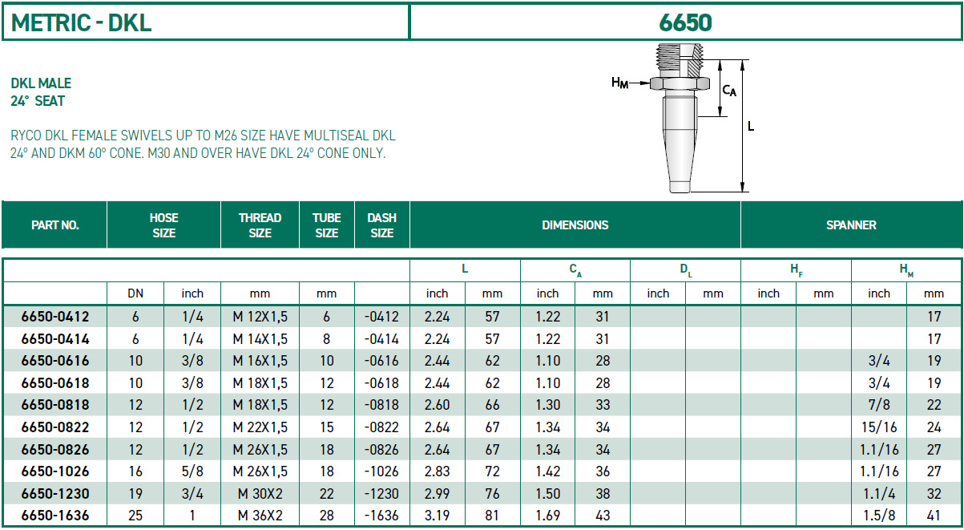This screenshot has height=530, width=964.
Task: Click spanner size 1.5/8
Action: 879,516
